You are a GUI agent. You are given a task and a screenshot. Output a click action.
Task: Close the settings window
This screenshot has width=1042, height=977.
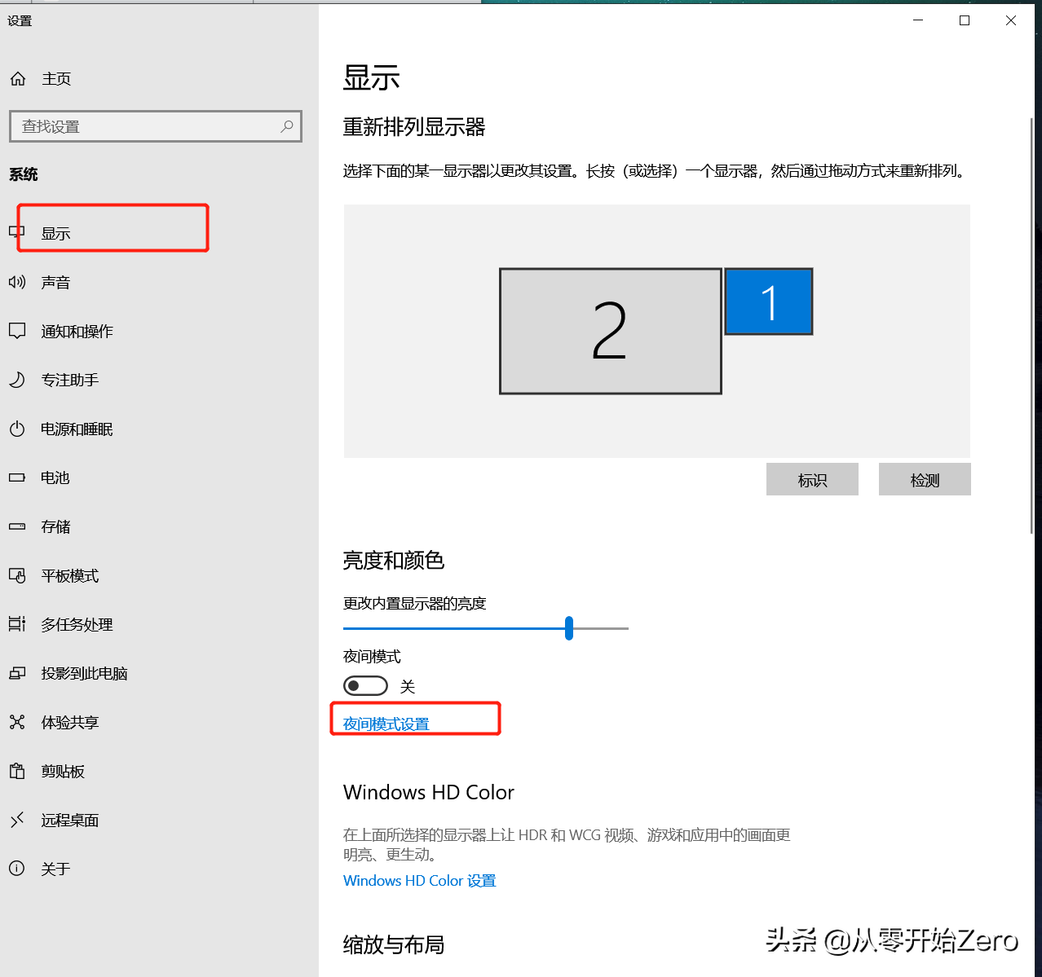point(1011,20)
